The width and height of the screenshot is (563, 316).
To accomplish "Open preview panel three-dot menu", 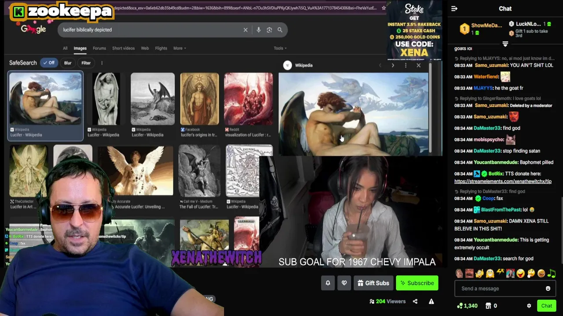I will click(406, 65).
